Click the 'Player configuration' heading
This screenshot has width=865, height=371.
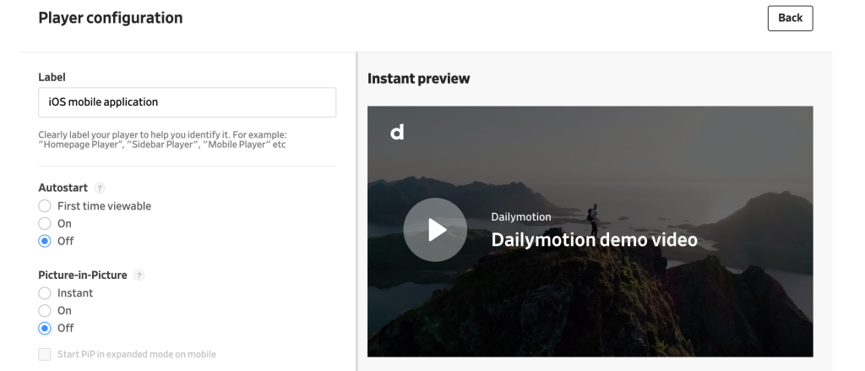(x=111, y=18)
